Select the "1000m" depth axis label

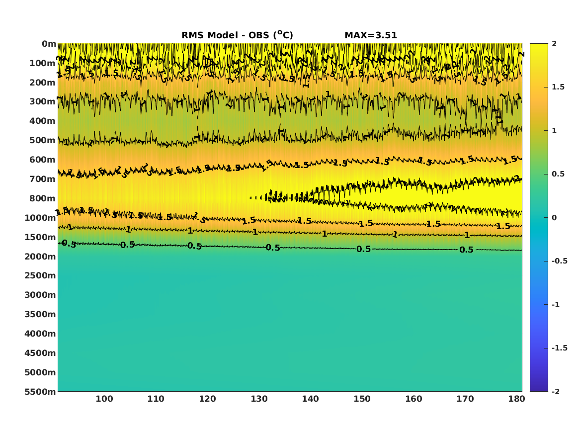(x=40, y=218)
